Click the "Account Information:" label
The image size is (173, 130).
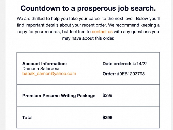(x=44, y=63)
